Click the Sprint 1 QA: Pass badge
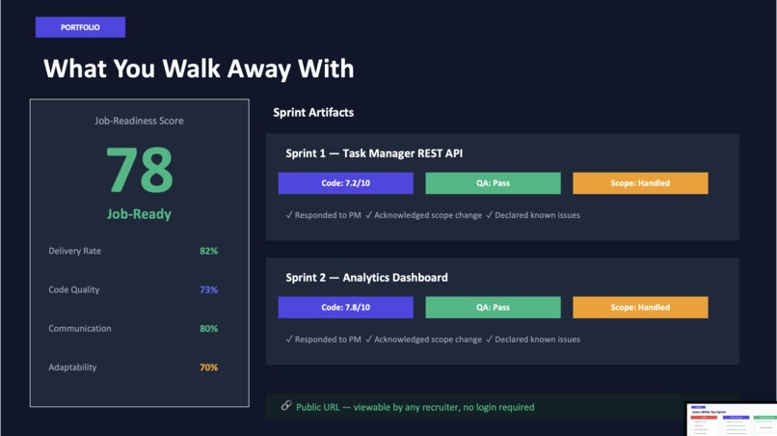 [x=493, y=183]
